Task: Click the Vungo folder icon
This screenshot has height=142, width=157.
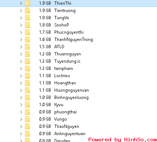Action: (27, 119)
